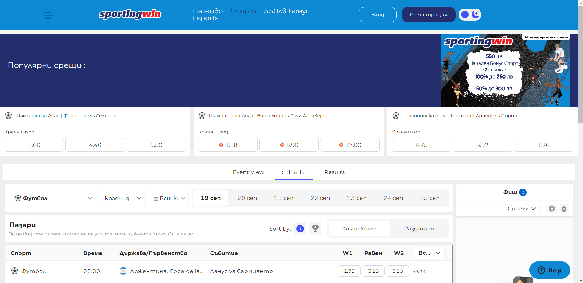Viewport: 583px width, 283px height.
Task: Click the Вход login button
Action: 378,15
